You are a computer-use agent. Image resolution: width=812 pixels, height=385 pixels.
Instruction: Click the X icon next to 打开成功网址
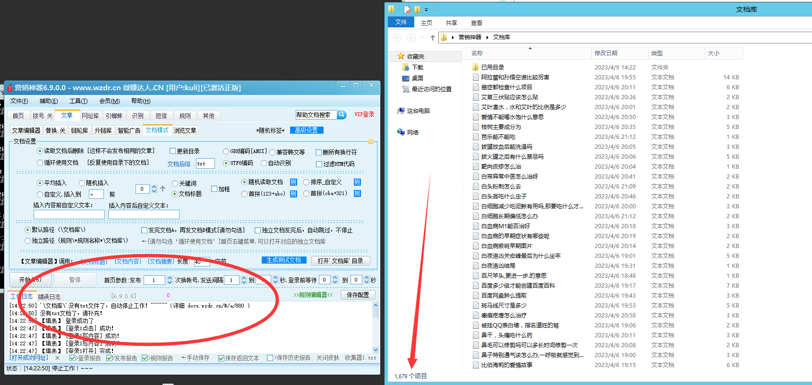tap(58, 358)
